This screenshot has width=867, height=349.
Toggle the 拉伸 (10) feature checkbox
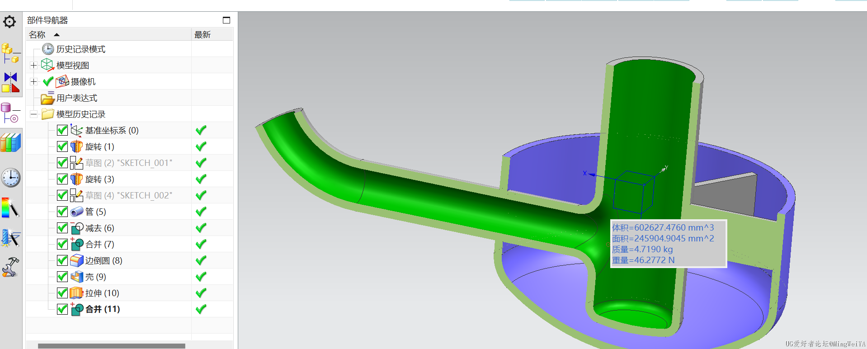click(62, 293)
